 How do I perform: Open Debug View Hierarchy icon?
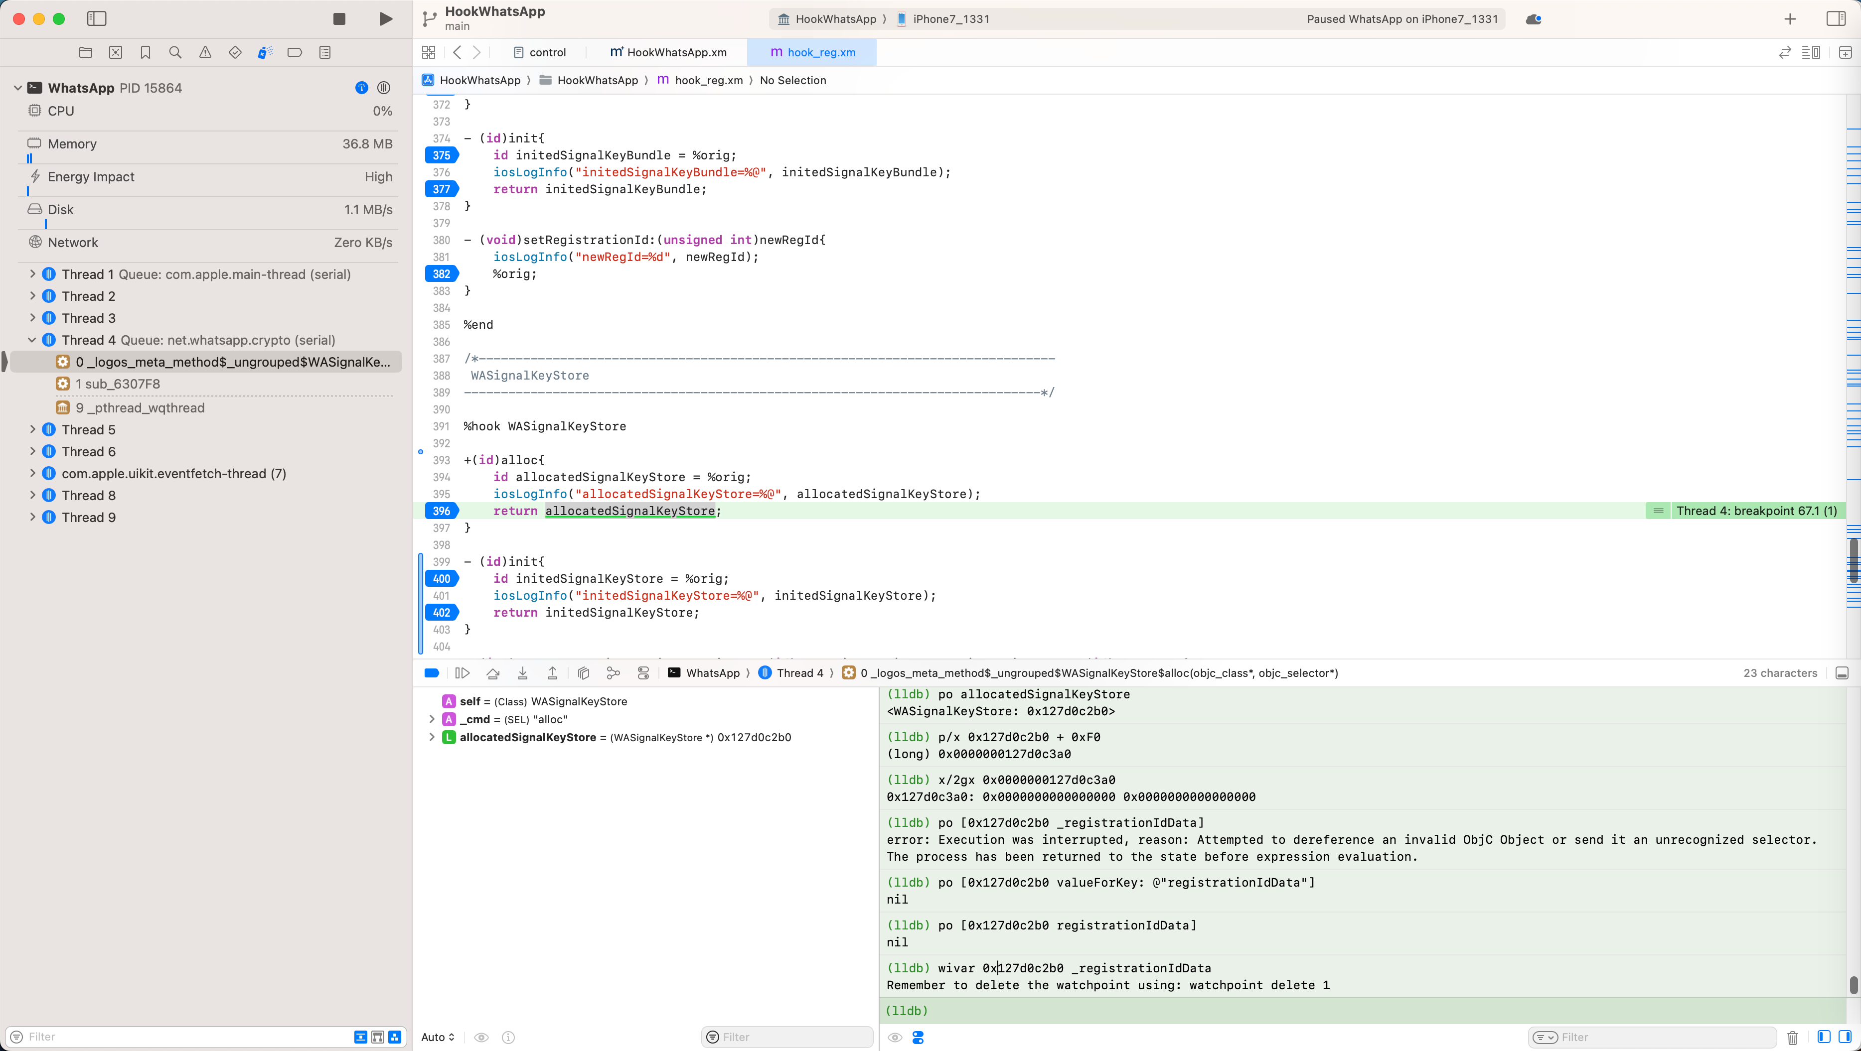(x=584, y=673)
